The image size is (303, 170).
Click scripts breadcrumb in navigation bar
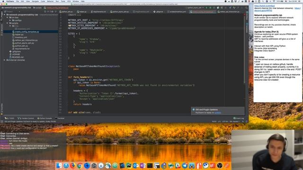(37, 8)
